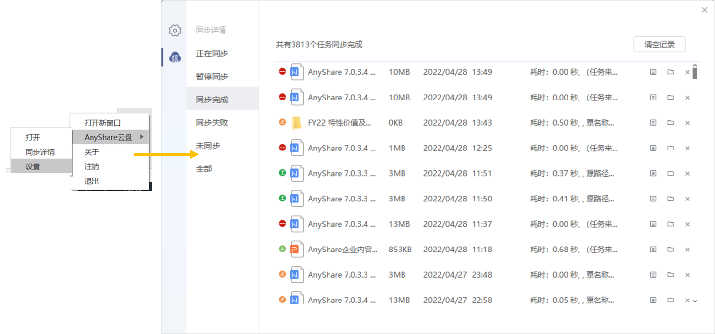Show details of the 853KB record

point(653,250)
